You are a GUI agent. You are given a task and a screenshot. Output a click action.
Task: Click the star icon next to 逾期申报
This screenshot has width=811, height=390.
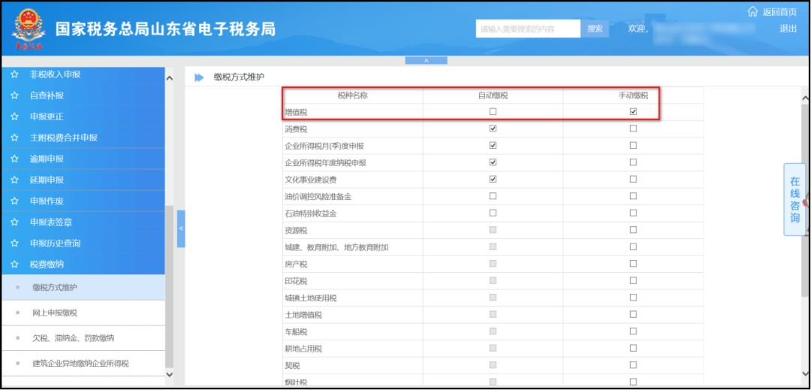coord(14,159)
